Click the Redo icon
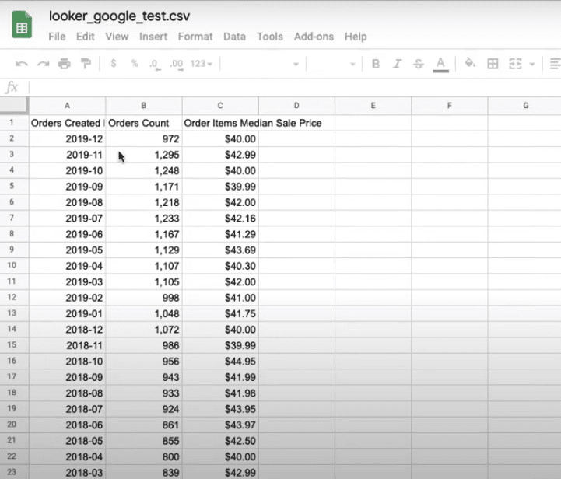 tap(44, 64)
